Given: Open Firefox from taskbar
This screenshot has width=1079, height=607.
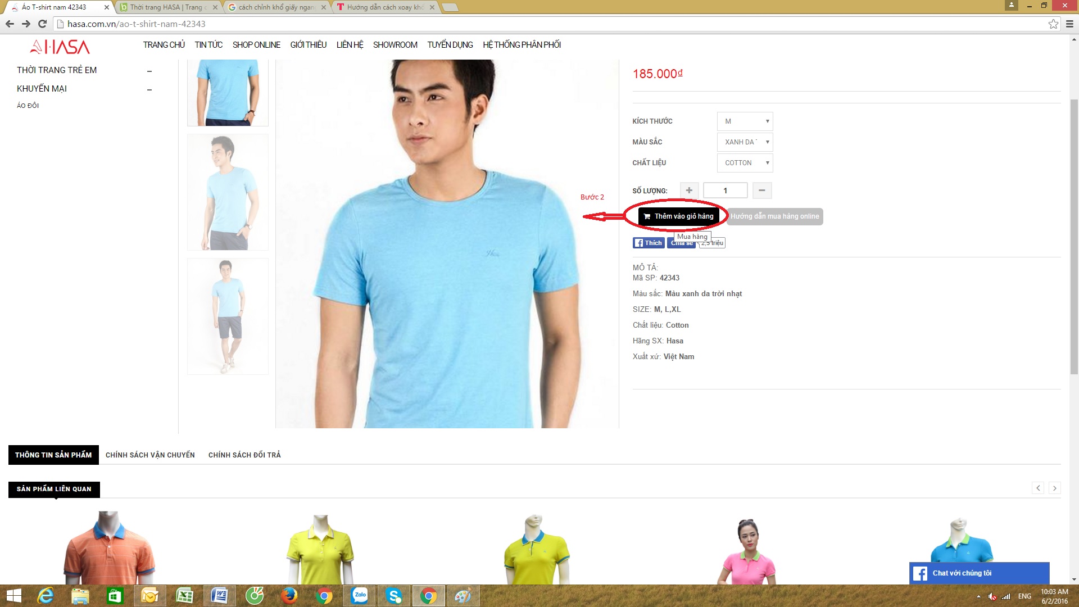Looking at the screenshot, I should tap(289, 595).
